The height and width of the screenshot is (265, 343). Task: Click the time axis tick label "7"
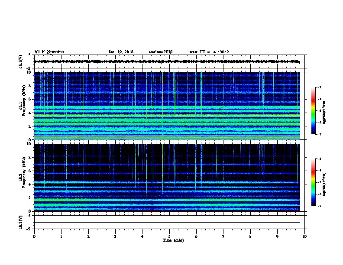[223, 236]
